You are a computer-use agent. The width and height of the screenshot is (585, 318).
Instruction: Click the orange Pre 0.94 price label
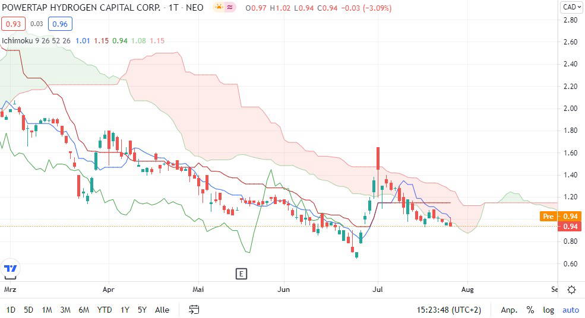coord(561,216)
